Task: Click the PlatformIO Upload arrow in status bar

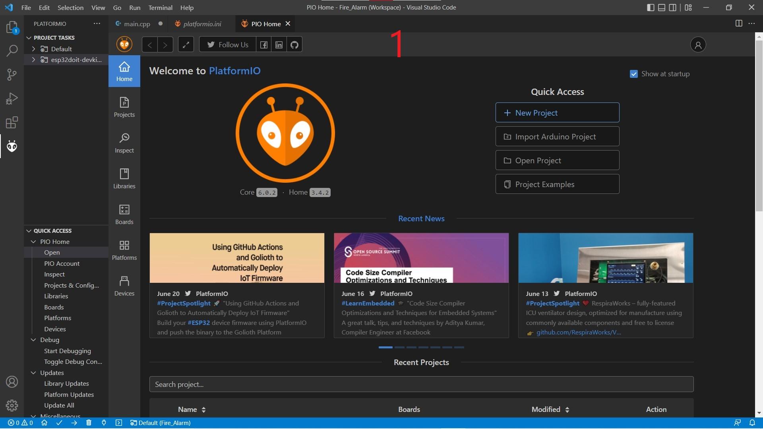Action: point(74,423)
